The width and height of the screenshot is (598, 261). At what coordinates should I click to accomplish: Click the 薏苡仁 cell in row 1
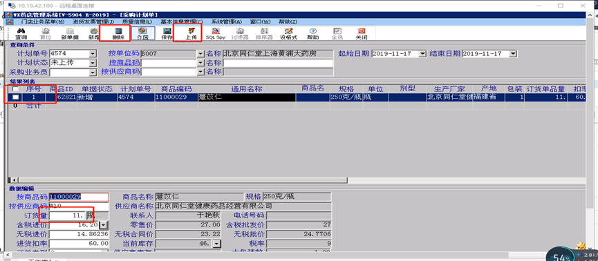click(247, 97)
